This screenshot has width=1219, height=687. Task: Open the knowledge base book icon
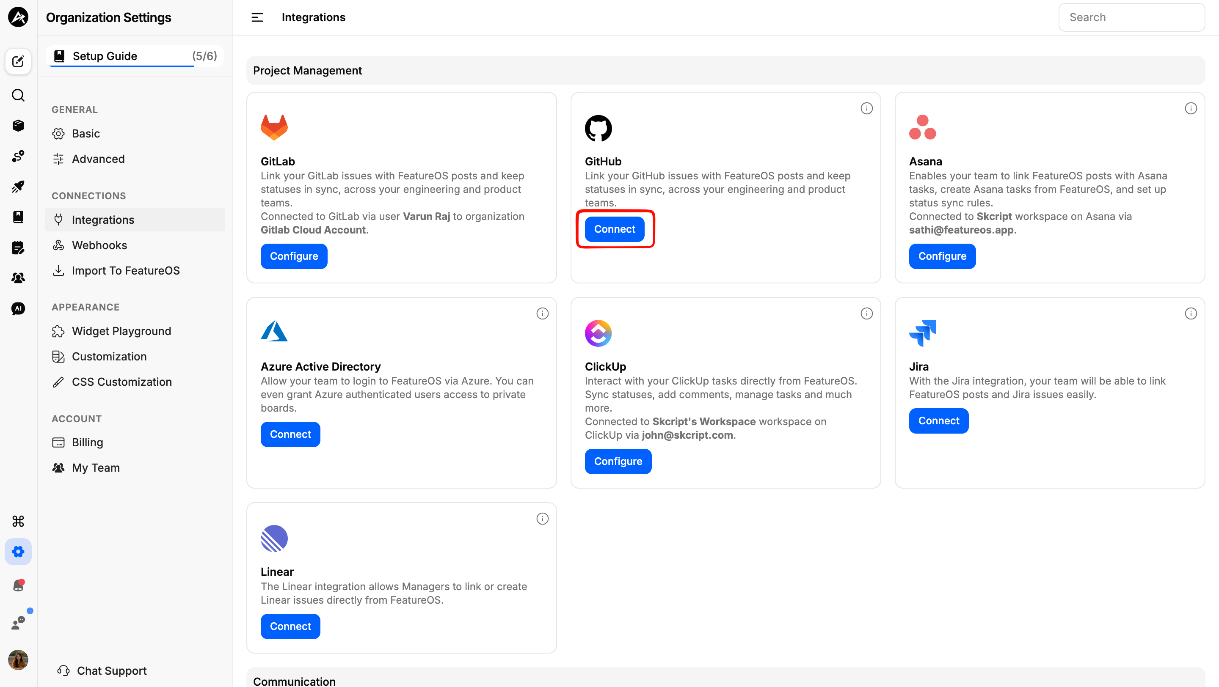(x=18, y=217)
